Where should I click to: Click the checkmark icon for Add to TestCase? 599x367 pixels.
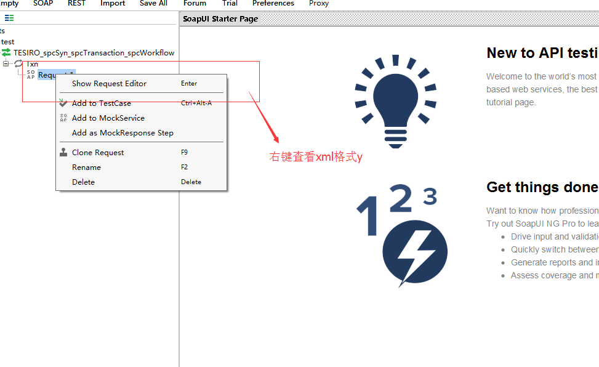[63, 103]
